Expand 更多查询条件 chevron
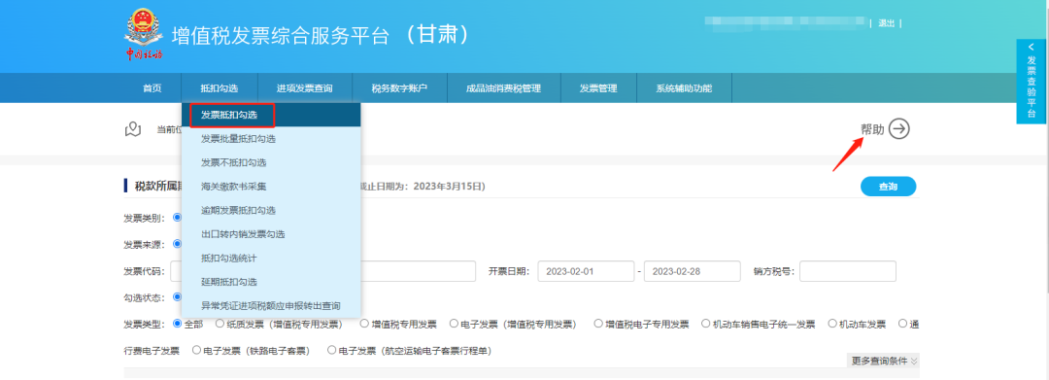 coord(914,361)
